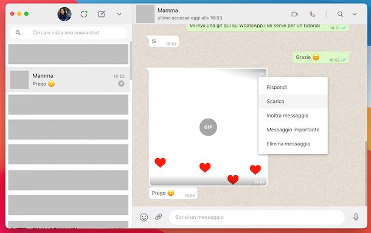Click the pinned chat icon on Mamma row
371x233 pixels.
(x=121, y=83)
